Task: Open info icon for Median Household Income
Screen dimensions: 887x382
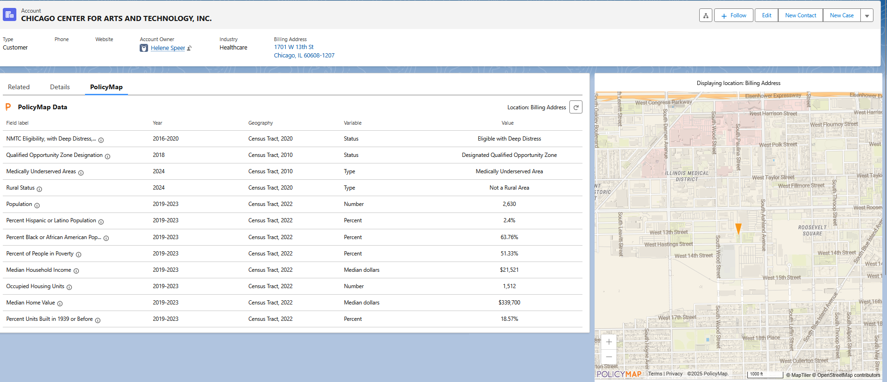Action: 76,271
